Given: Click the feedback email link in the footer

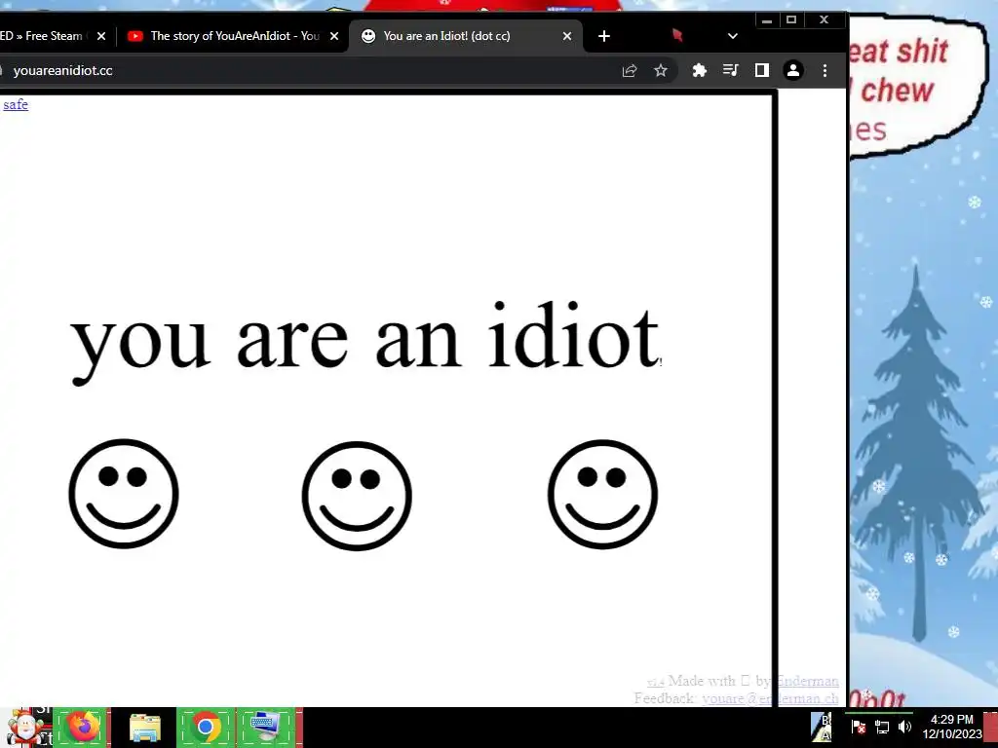Looking at the screenshot, I should pos(770,697).
